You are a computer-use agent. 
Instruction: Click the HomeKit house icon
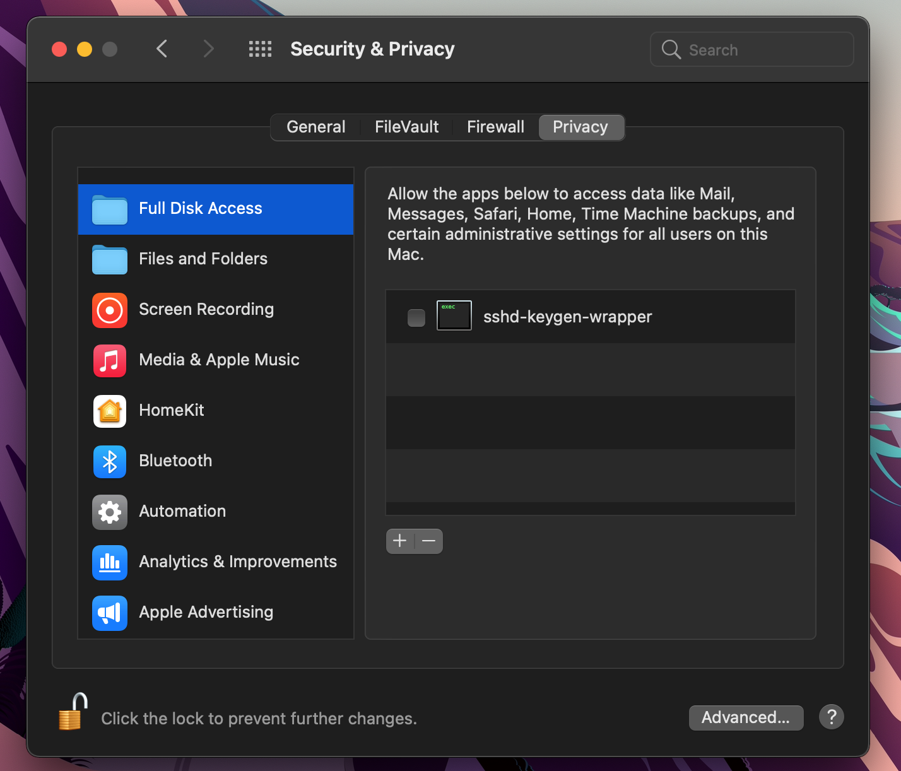click(110, 411)
